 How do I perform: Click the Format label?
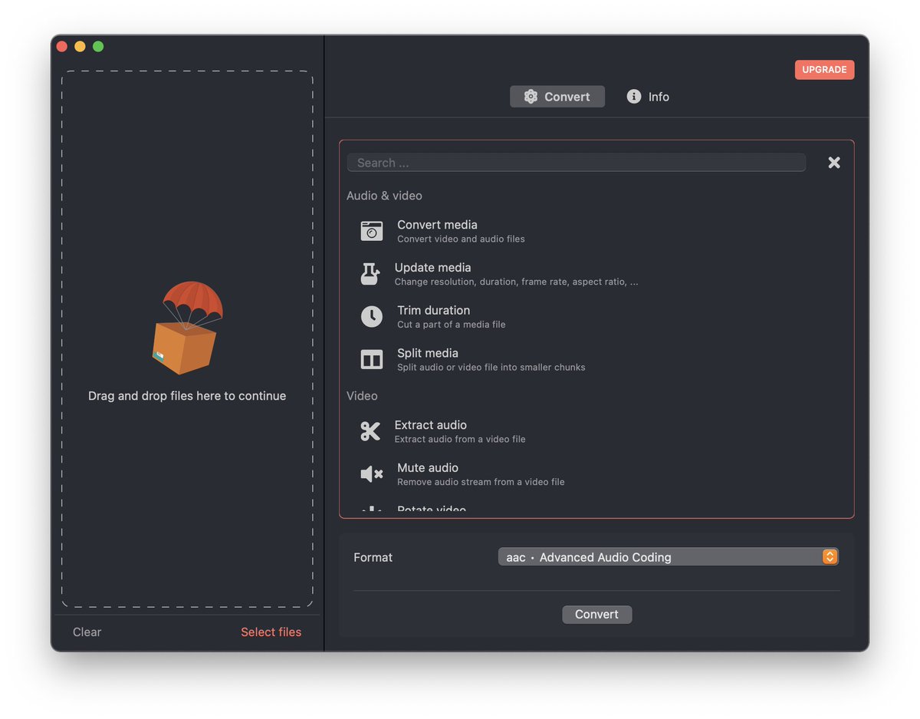coord(373,558)
